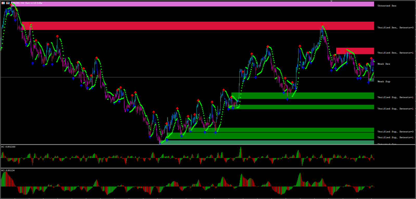Click the small purple Weak Res box
Viewport: 416px width, 199px height.
(372, 62)
